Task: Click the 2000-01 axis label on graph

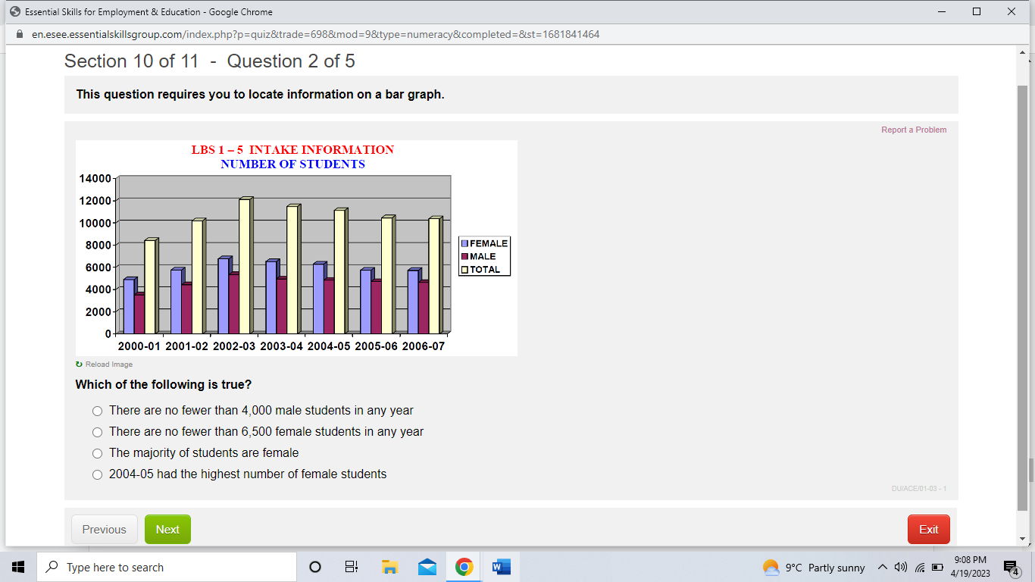Action: [x=139, y=346]
